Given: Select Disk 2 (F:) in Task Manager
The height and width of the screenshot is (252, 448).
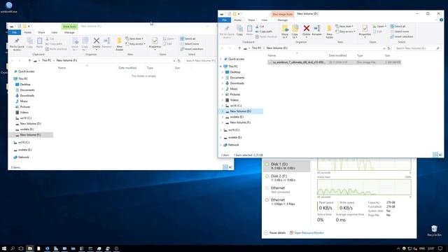Looking at the screenshot, I should 286,178.
